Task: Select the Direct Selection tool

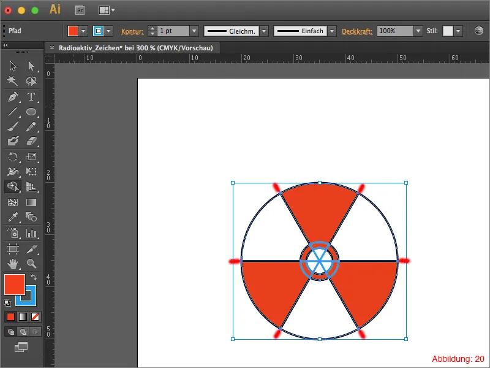Action: [x=31, y=66]
